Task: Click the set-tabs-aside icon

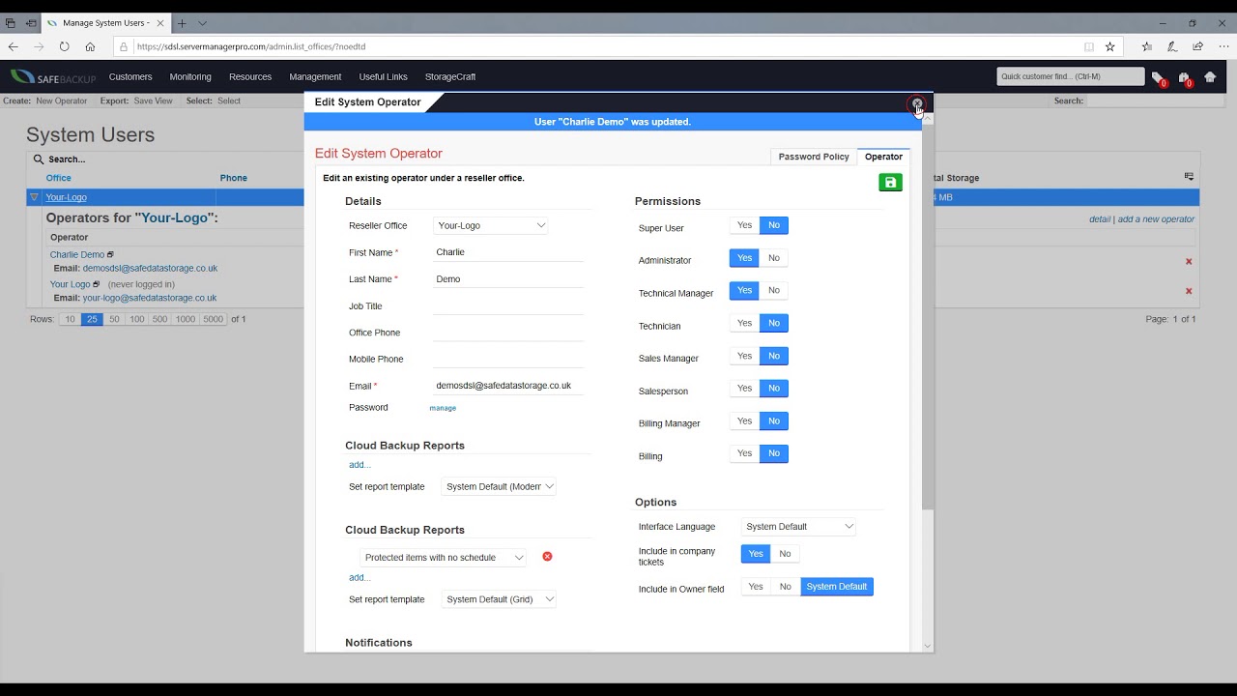Action: 31,23
